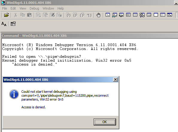Open the File menu
The image size is (178, 132).
(4, 8)
